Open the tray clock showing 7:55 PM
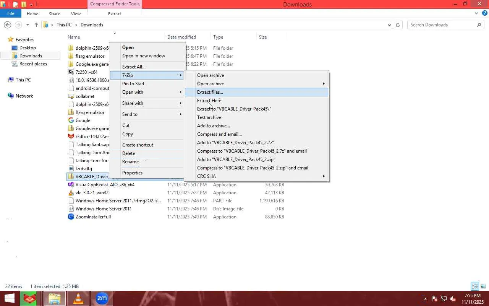This screenshot has height=306, width=489. pos(473,299)
